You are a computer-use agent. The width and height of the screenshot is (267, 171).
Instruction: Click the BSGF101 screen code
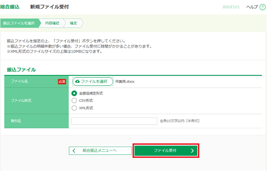tap(231, 7)
